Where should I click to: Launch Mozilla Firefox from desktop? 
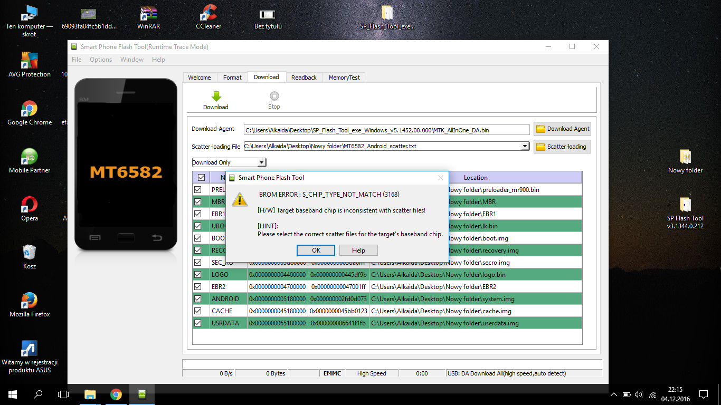tap(30, 305)
